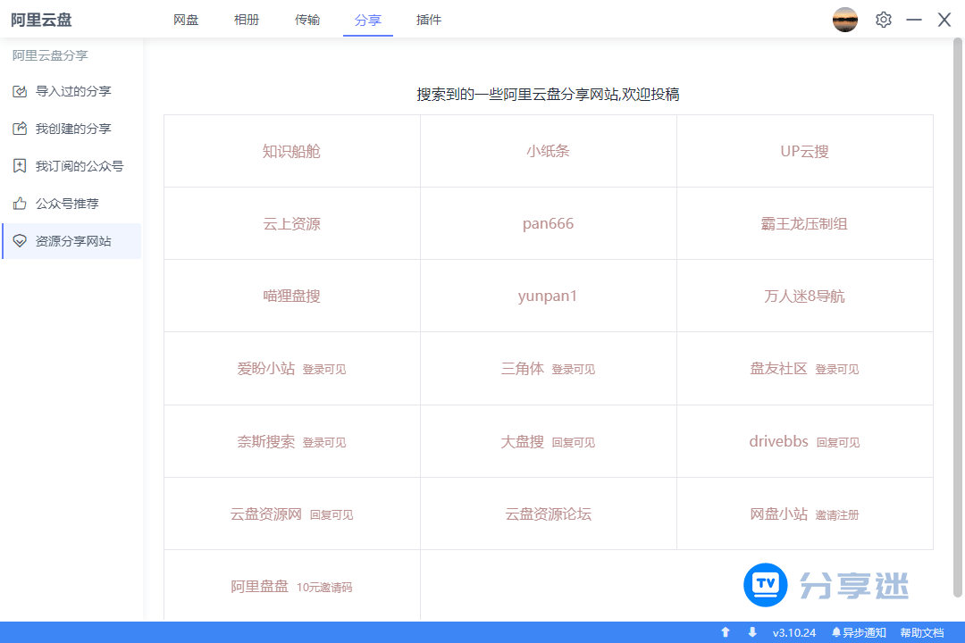This screenshot has width=965, height=643.
Task: Open the 插件 tab
Action: point(429,19)
